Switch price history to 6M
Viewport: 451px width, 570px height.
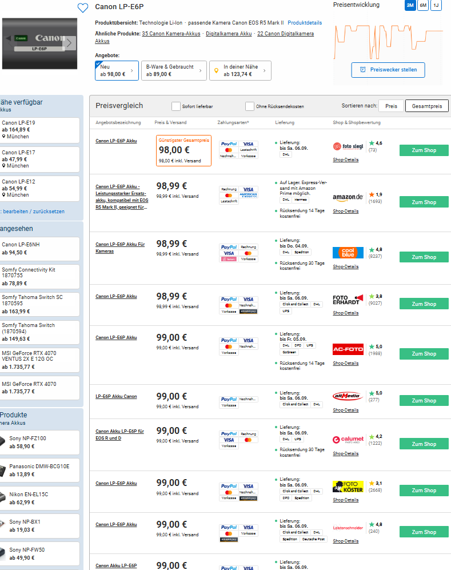[x=423, y=5]
